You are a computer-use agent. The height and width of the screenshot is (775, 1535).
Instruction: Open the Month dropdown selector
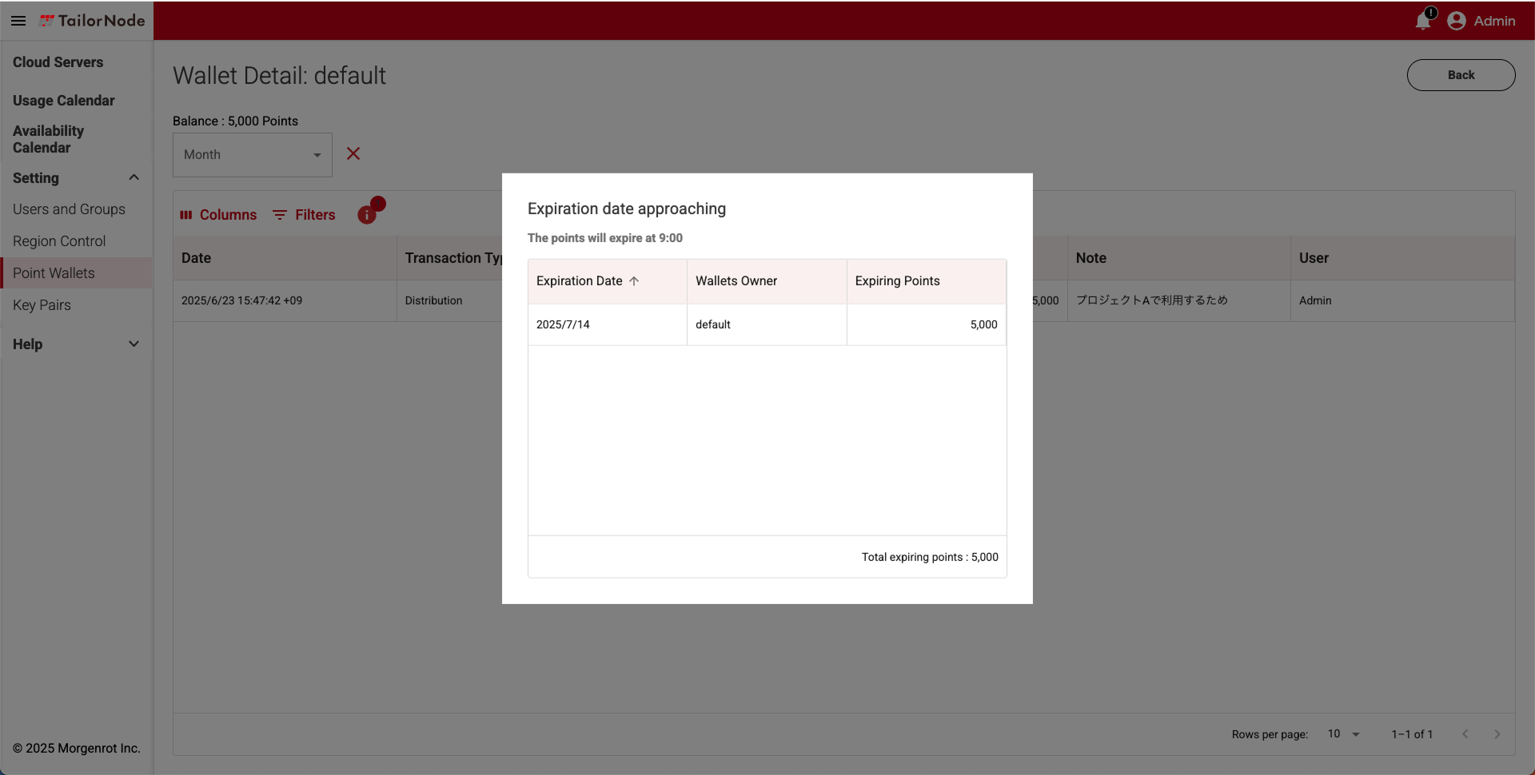[x=253, y=155]
